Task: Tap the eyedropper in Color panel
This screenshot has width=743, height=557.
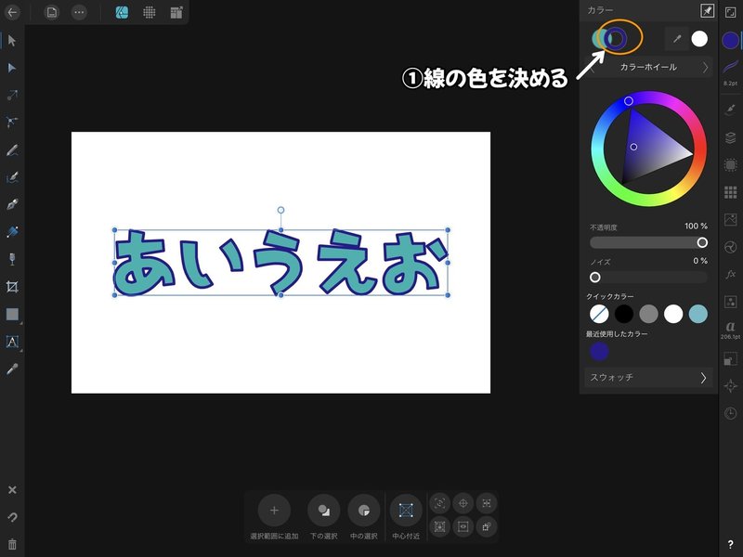Action: point(677,39)
